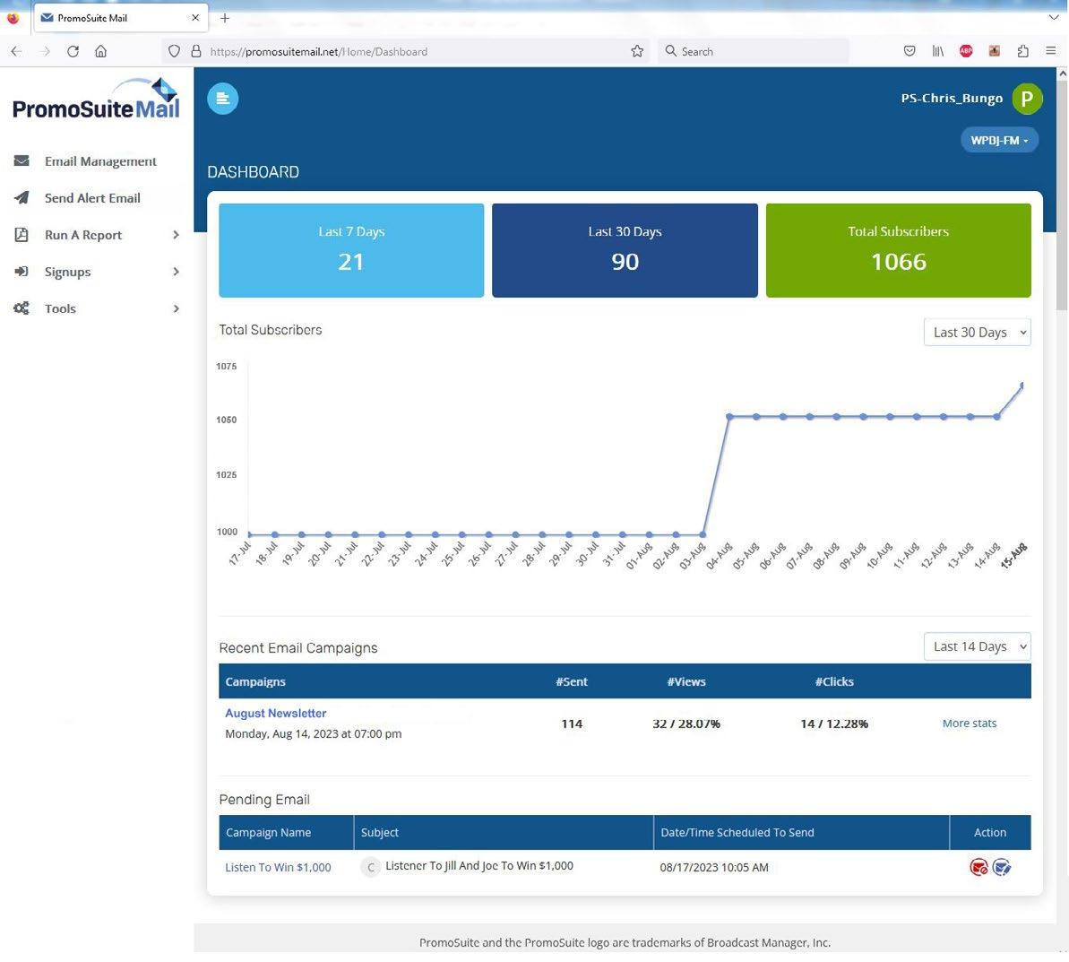The height and width of the screenshot is (962, 1069).
Task: Click the green P user avatar
Action: 1027,99
